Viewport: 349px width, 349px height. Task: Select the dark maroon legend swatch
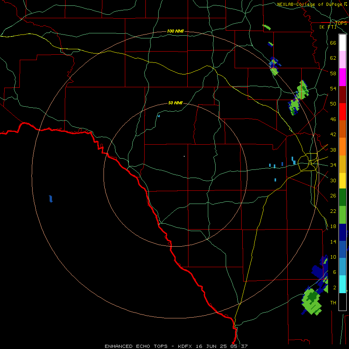(x=342, y=95)
